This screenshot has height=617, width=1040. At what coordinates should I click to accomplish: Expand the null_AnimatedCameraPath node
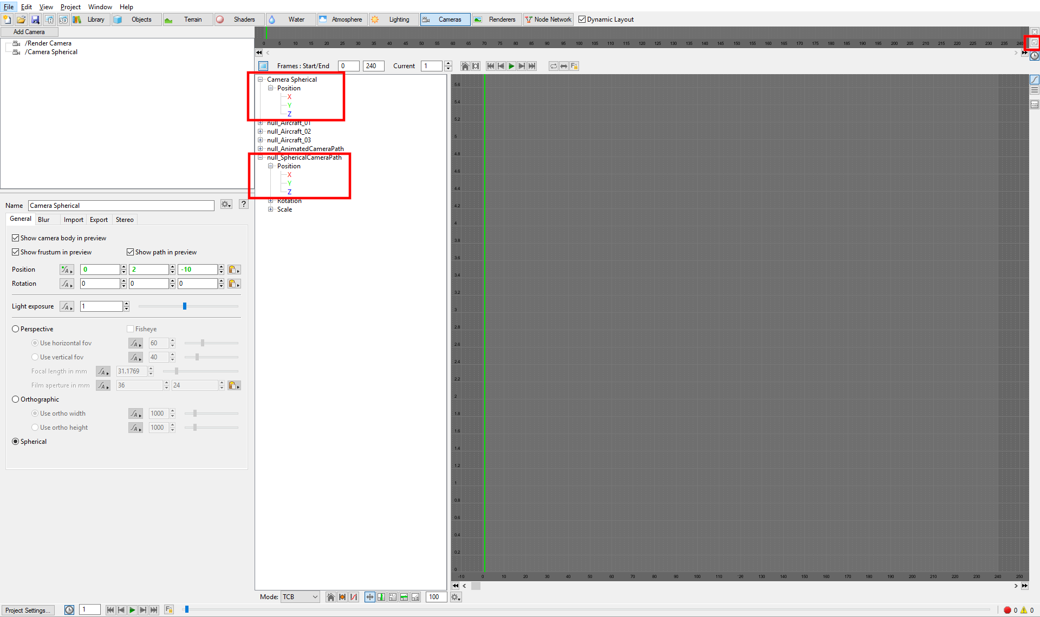coord(260,149)
